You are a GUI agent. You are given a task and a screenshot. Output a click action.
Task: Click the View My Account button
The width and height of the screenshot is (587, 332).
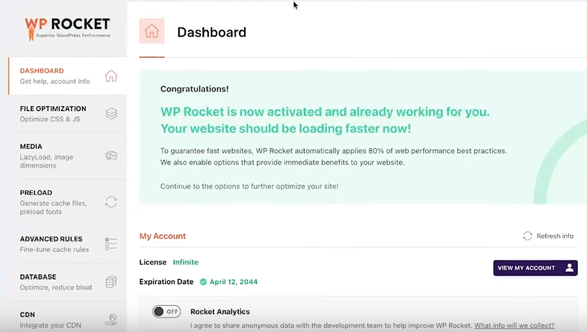click(x=536, y=268)
